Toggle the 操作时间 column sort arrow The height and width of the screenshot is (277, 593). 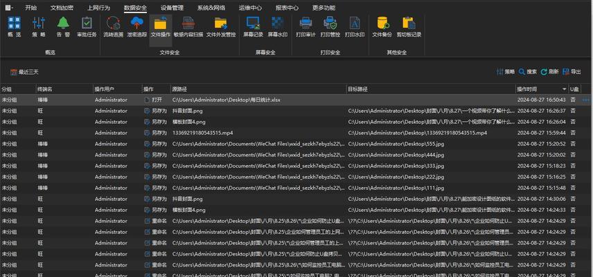pos(565,89)
